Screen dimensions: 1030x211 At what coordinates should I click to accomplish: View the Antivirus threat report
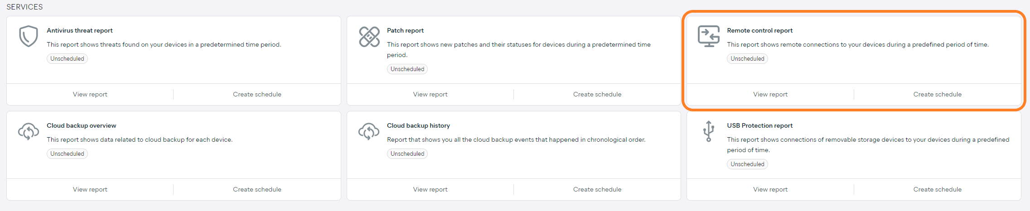[90, 94]
